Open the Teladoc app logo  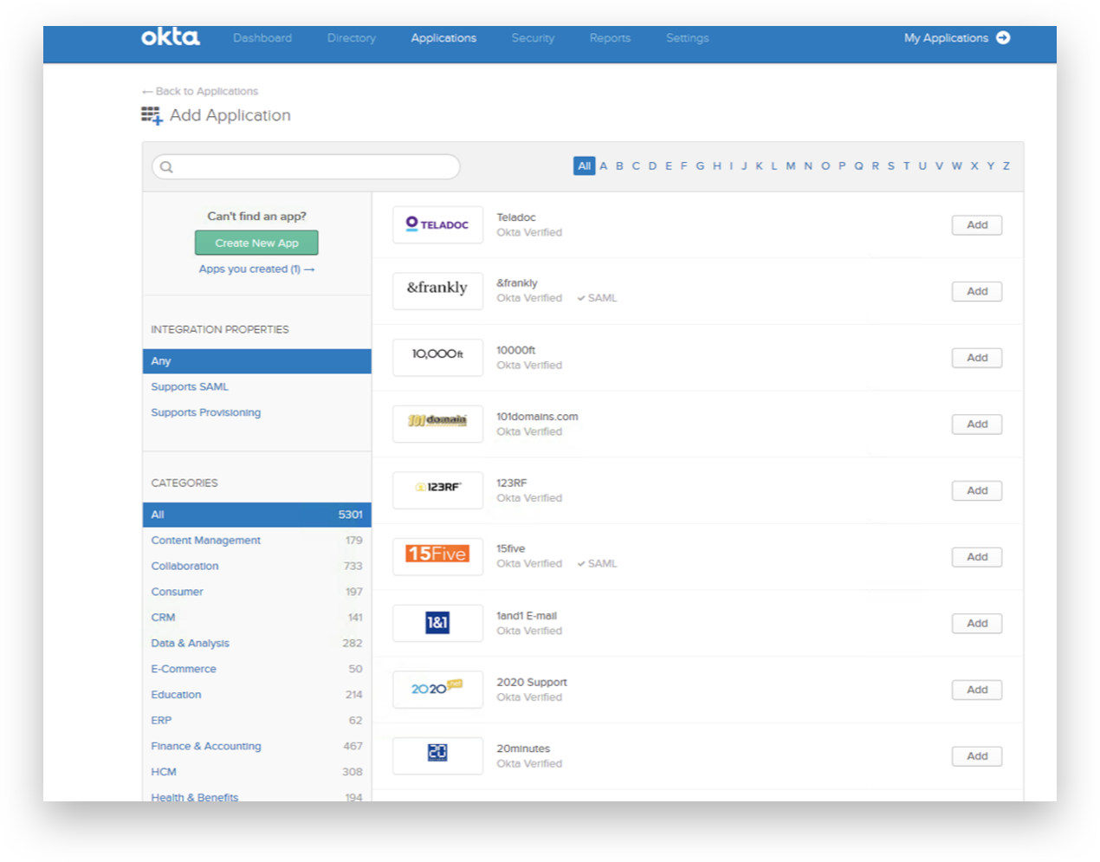[x=437, y=224]
